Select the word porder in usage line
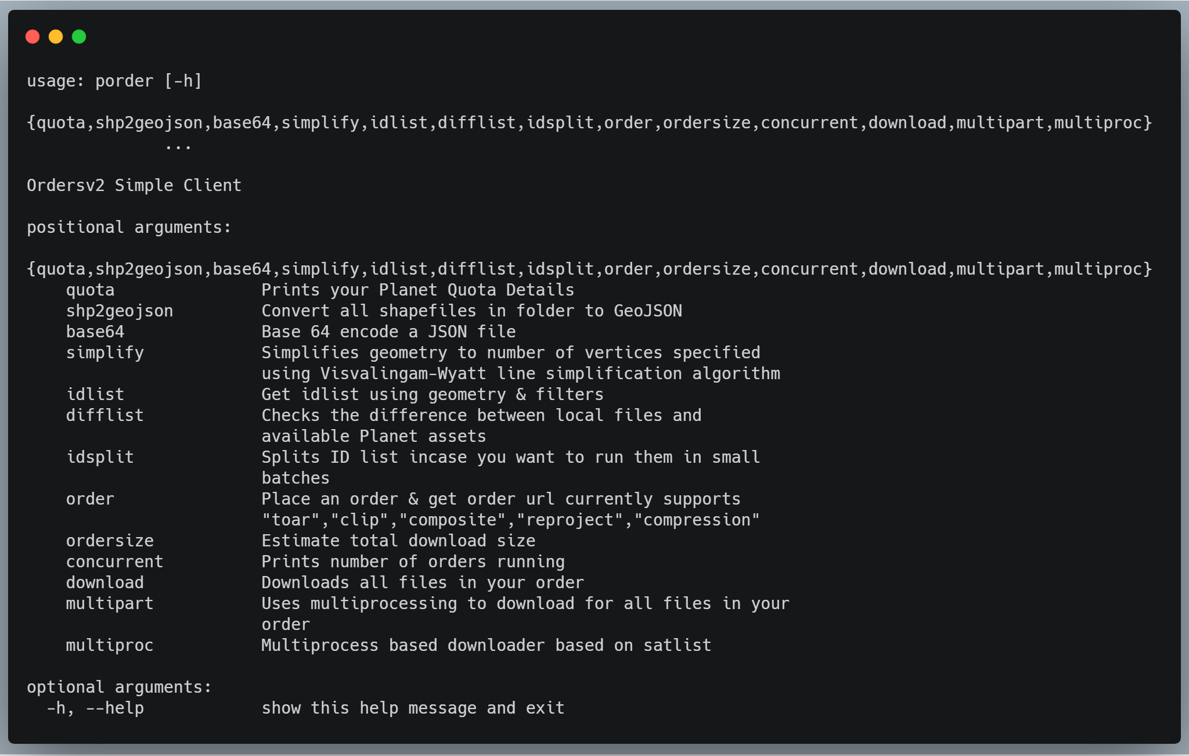Screen dimensions: 1189x756 (124, 81)
